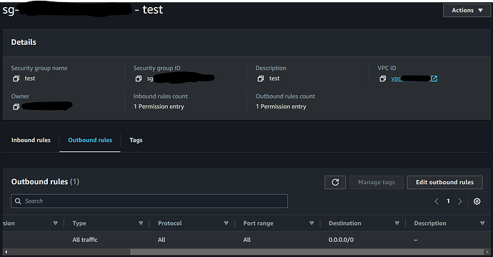The width and height of the screenshot is (493, 257).
Task: Click the Manage tags button
Action: (377, 182)
